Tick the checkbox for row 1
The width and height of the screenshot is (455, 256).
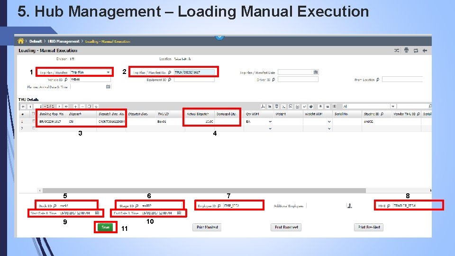click(x=34, y=121)
